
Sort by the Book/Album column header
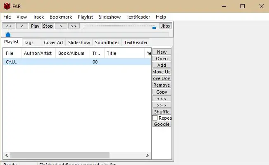click(73, 53)
